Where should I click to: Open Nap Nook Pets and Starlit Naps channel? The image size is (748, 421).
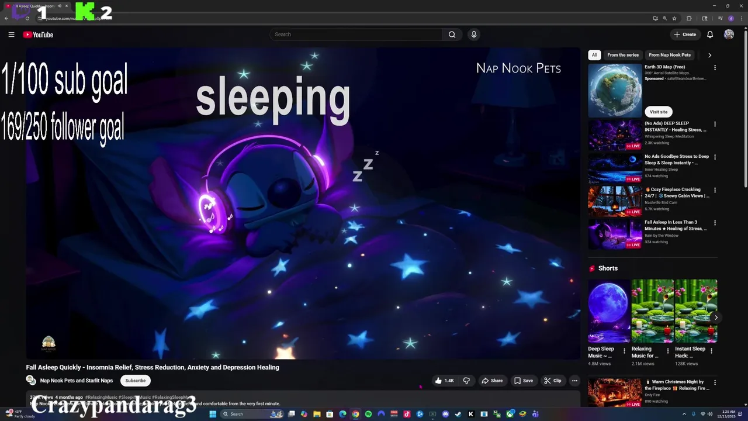[x=77, y=381]
